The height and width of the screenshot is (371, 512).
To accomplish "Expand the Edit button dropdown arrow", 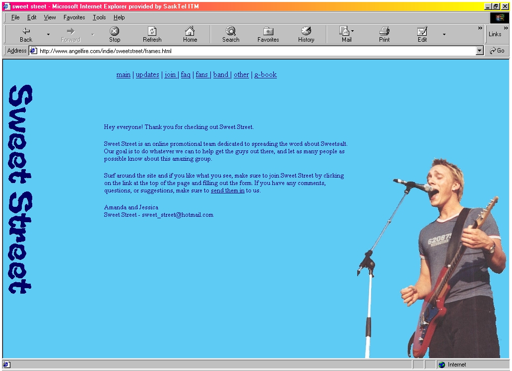I will (x=444, y=34).
